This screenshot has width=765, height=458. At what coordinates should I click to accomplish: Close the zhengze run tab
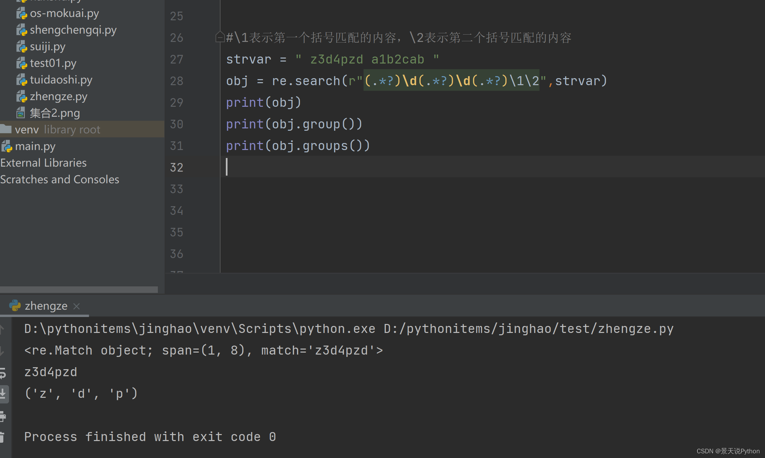(x=76, y=306)
